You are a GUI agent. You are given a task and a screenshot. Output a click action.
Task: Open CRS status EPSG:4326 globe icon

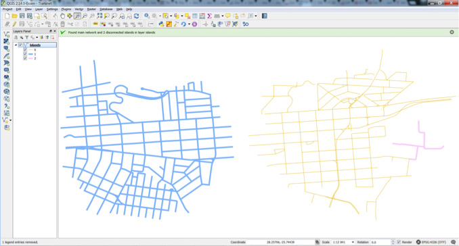tap(418, 242)
